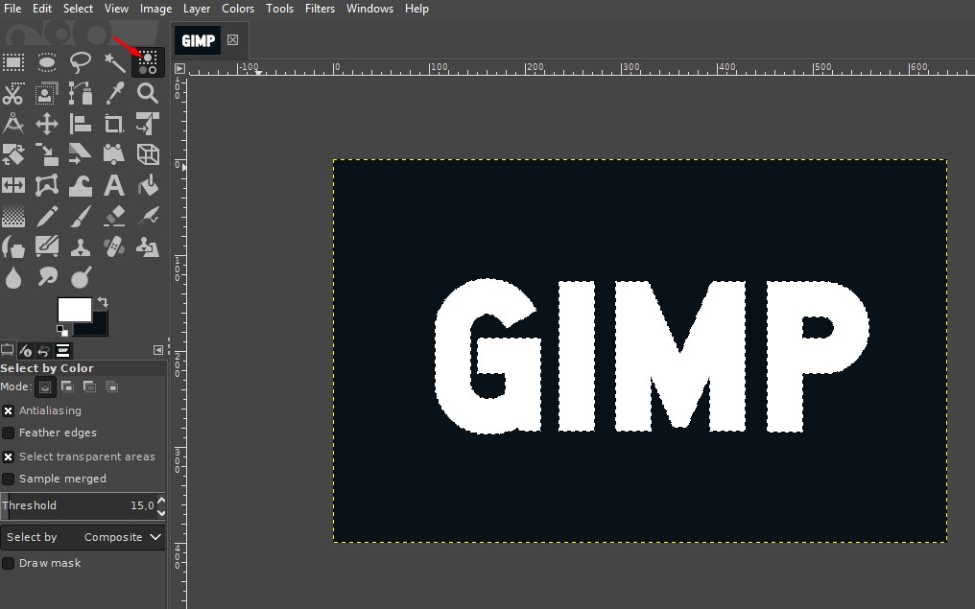Disable the Antialiasing checkbox
The width and height of the screenshot is (975, 609).
tap(9, 410)
